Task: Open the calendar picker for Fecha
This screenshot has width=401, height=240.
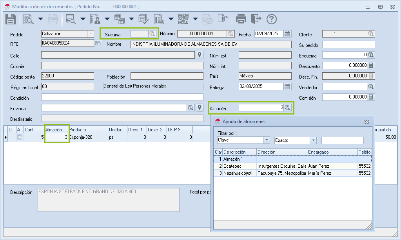Action: (x=287, y=34)
